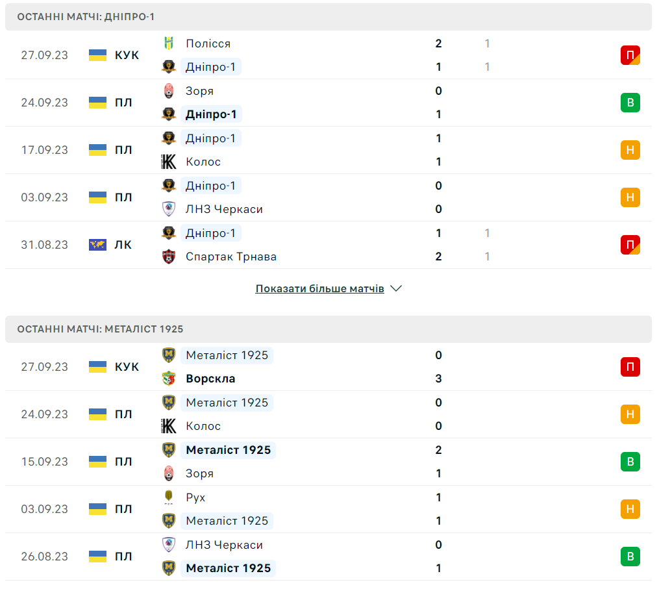659x589 pixels.
Task: Open the Спартак Трнава team name
Action: coord(231,257)
